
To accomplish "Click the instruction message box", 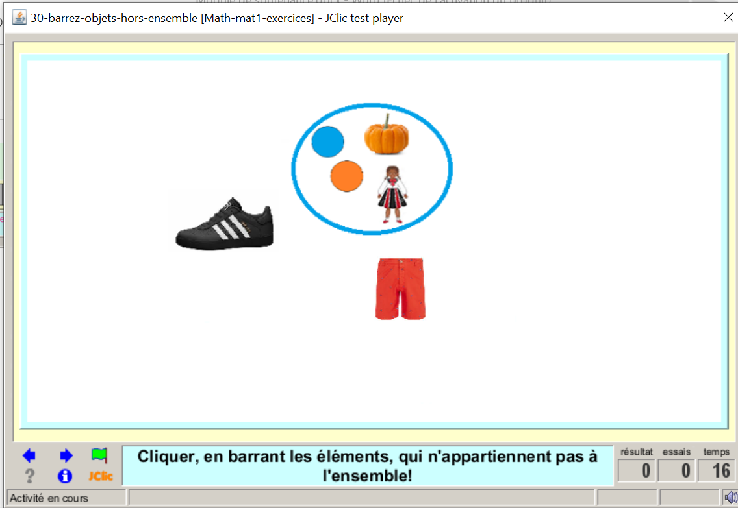I will click(x=368, y=466).
